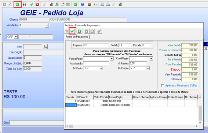Enable the Aplicar o Desconto CdPg checkbox
This screenshot has height=133, width=208.
pos(163,85)
